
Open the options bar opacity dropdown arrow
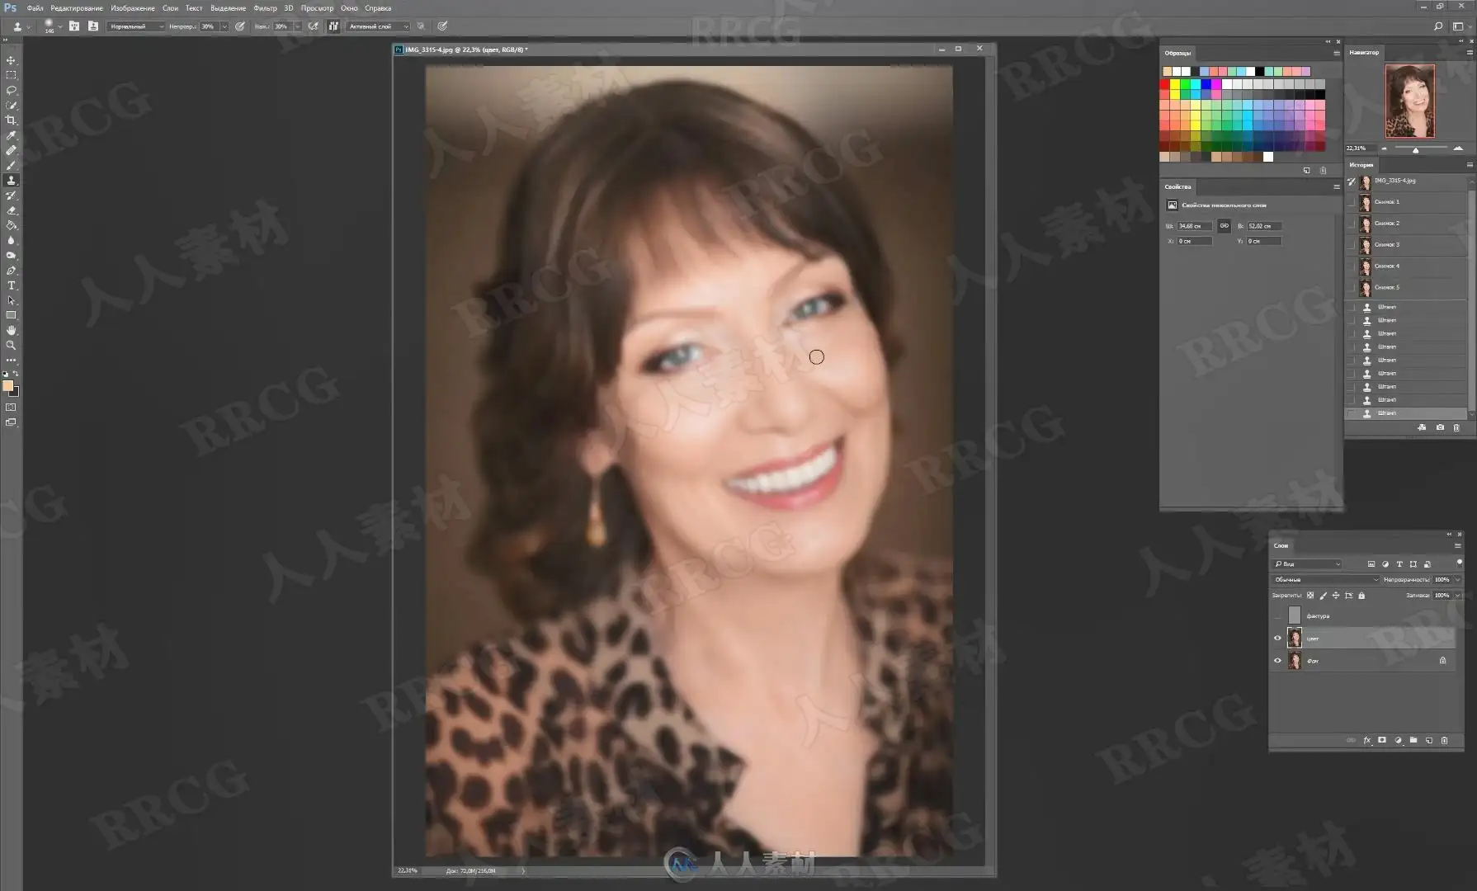pos(224,26)
